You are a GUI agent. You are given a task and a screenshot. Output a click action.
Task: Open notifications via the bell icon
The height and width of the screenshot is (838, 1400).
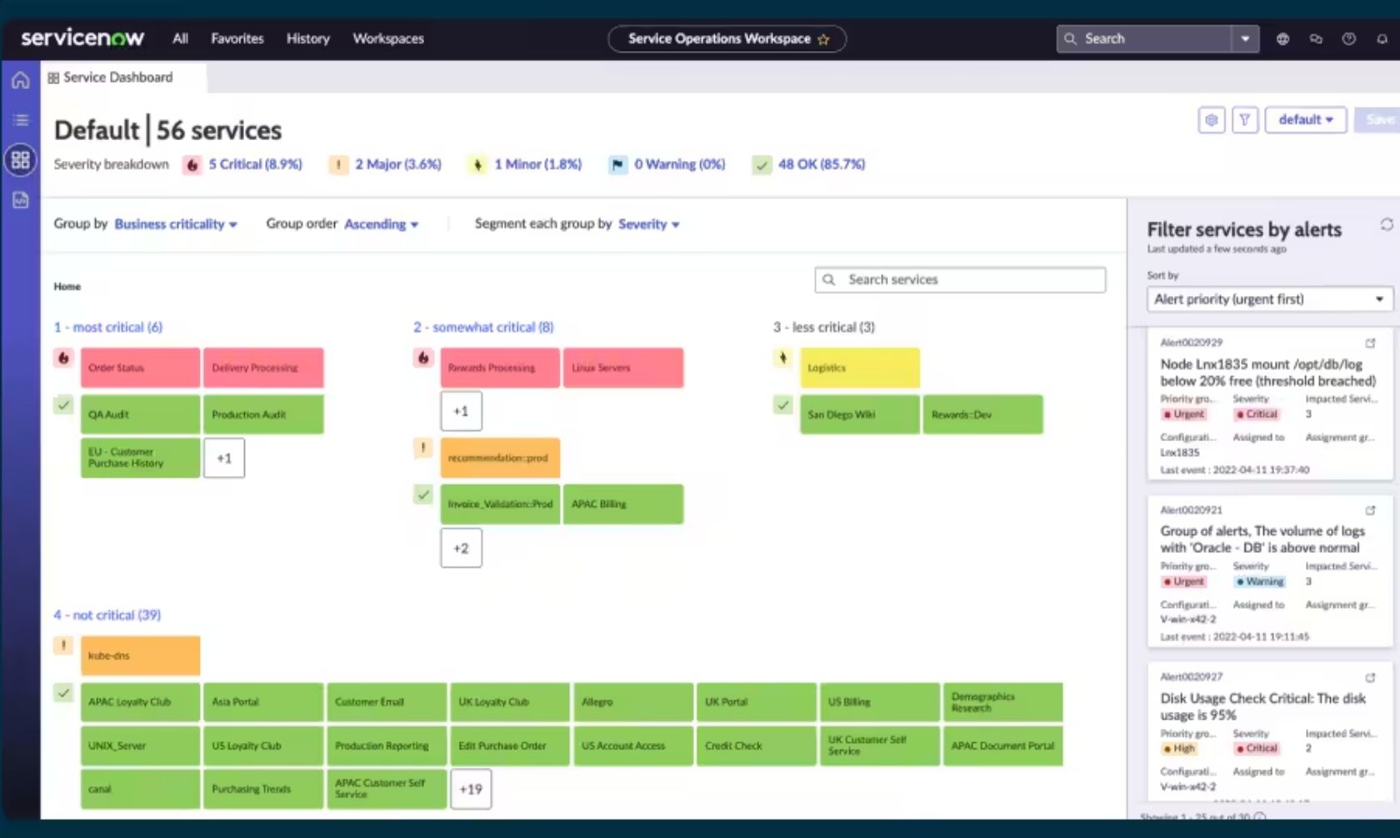1381,38
